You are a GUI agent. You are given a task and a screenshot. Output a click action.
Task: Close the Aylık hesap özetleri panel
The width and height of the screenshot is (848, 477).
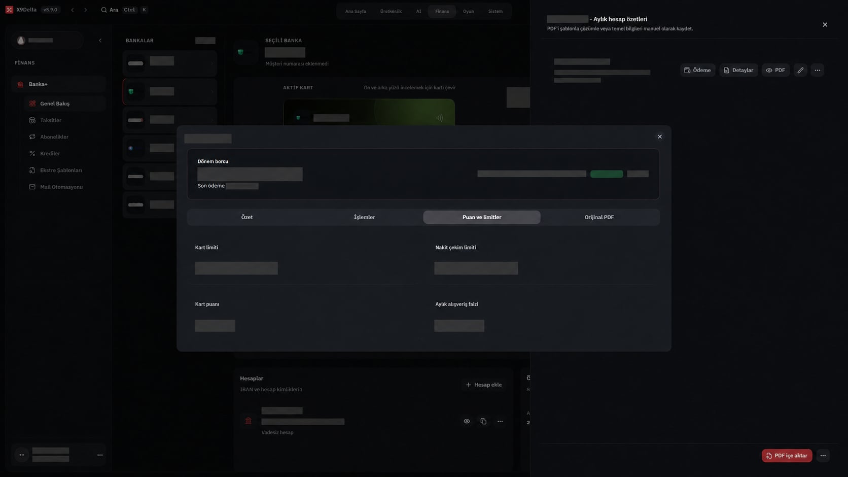click(x=825, y=24)
